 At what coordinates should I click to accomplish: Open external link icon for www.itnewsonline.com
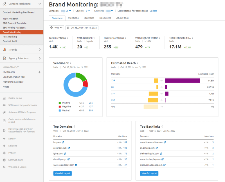coord(165,143)
